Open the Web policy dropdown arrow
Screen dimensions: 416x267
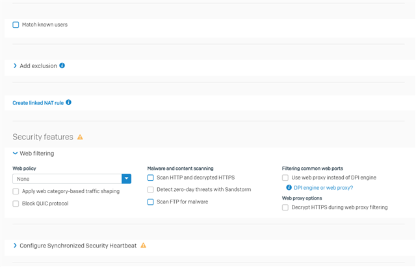pos(127,179)
